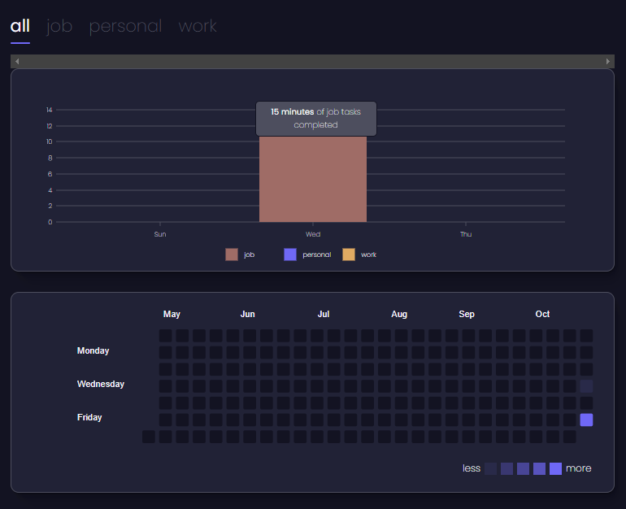
Task: Click the 'May' month heading
Action: 172,314
